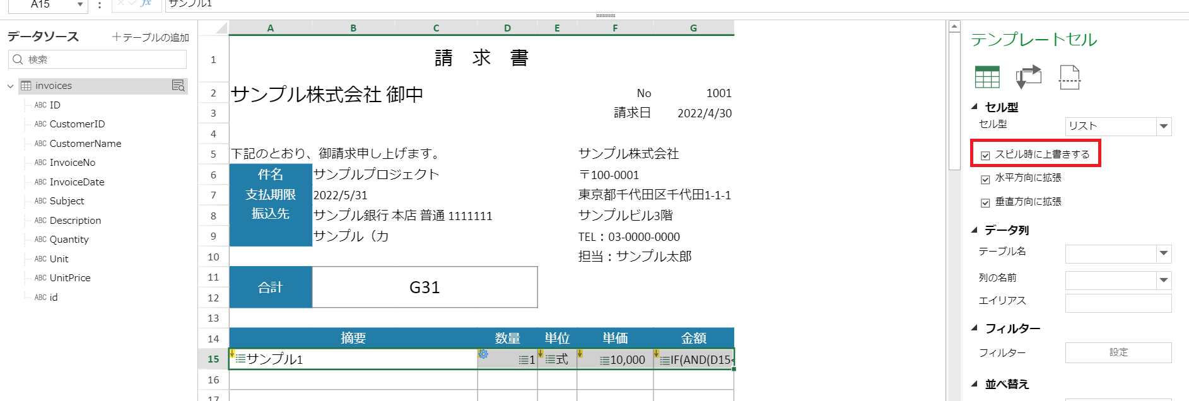
Task: Click the 摘要 header cell
Action: (353, 338)
